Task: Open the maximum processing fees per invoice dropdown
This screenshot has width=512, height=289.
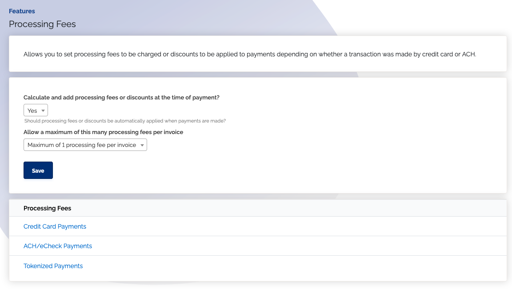Action: click(85, 145)
